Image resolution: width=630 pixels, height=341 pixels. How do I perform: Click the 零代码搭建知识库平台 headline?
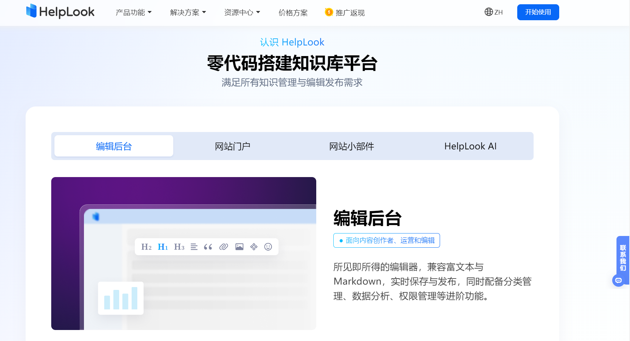pos(292,63)
